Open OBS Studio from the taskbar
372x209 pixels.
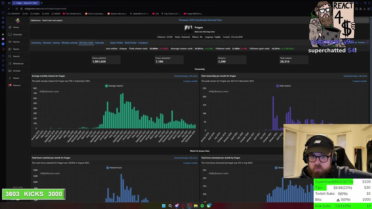(189, 206)
